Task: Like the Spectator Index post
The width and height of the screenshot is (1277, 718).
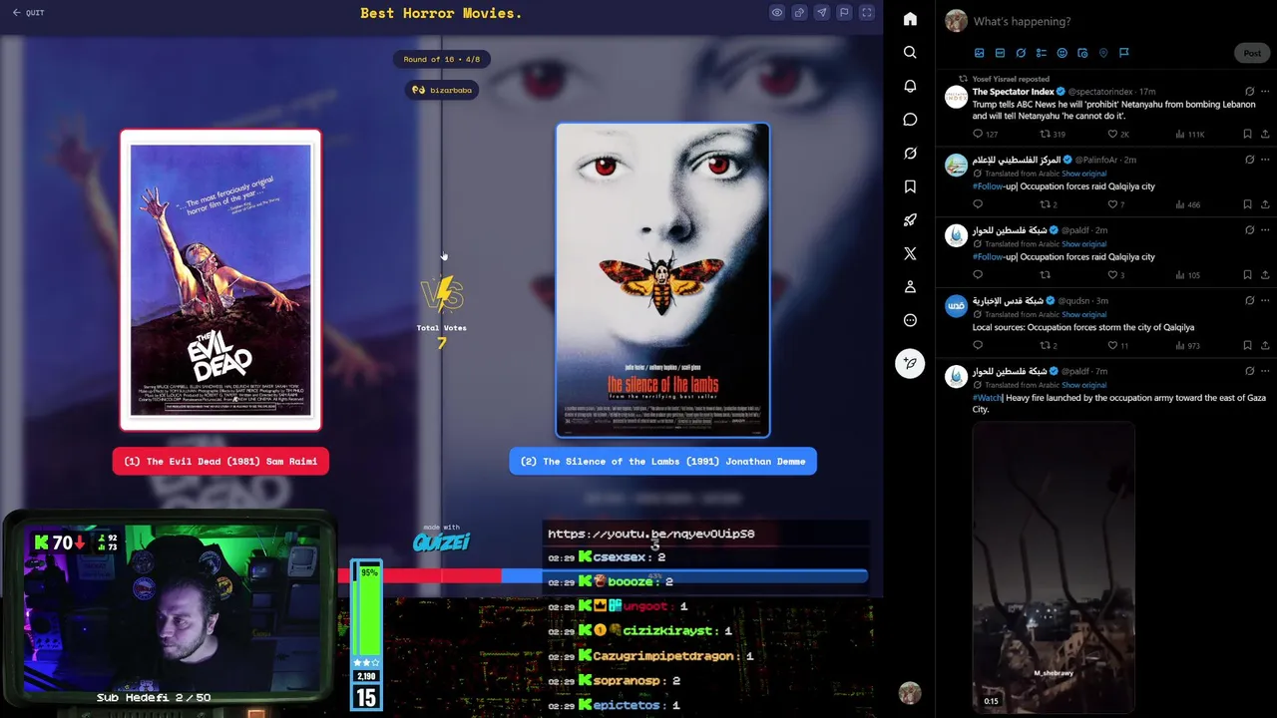Action: [1112, 134]
